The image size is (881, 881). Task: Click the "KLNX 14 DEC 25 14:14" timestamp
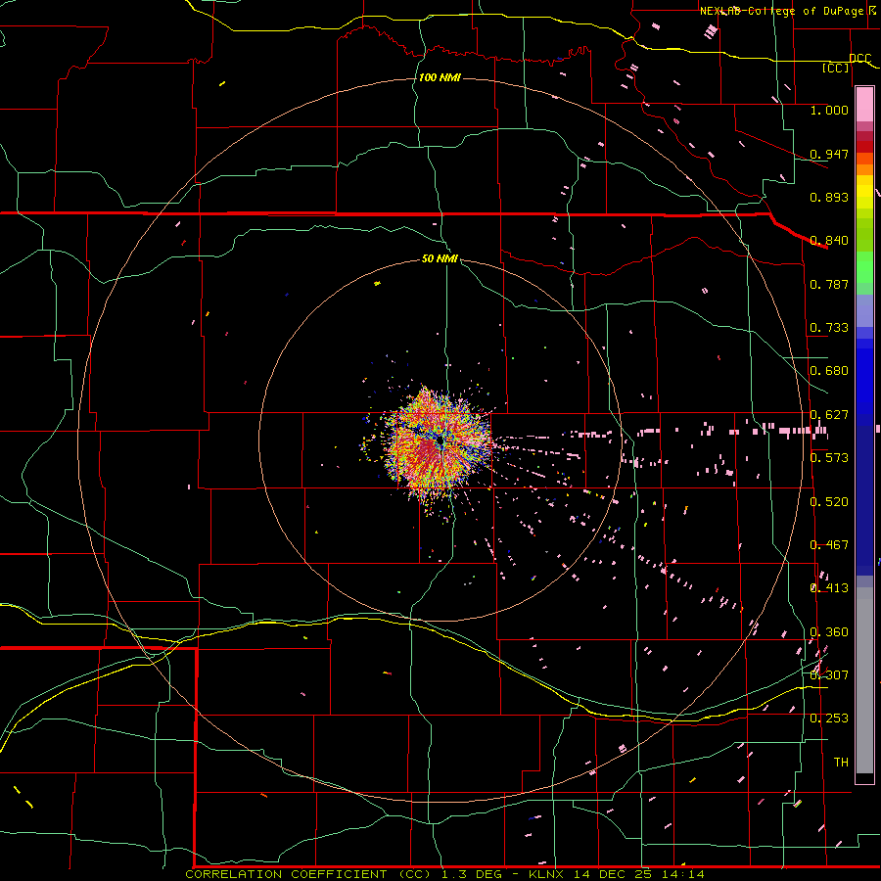(616, 874)
